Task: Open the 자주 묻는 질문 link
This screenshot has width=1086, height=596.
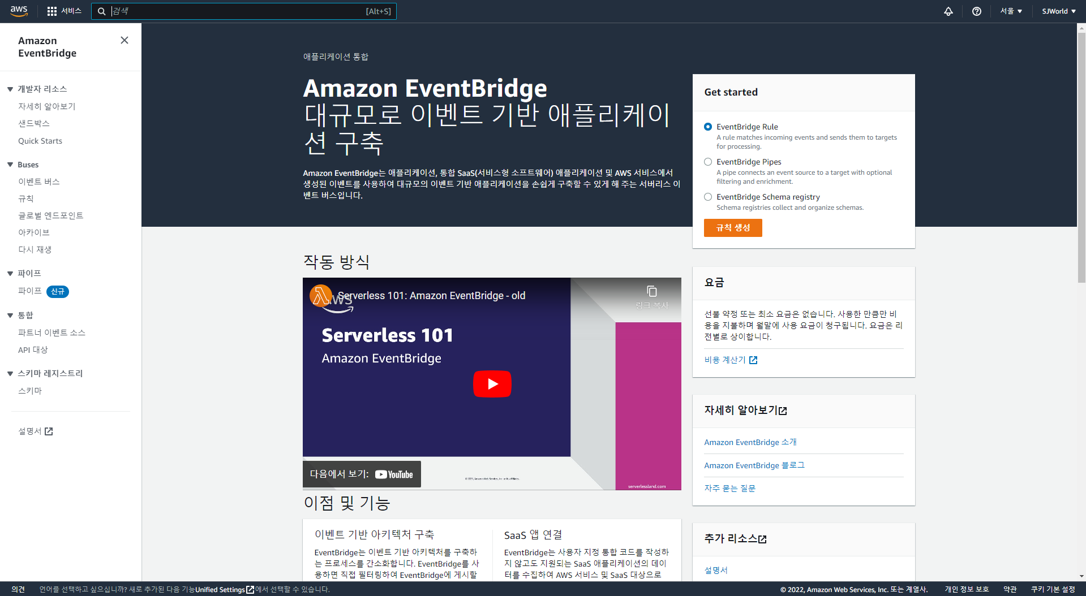Action: point(730,489)
